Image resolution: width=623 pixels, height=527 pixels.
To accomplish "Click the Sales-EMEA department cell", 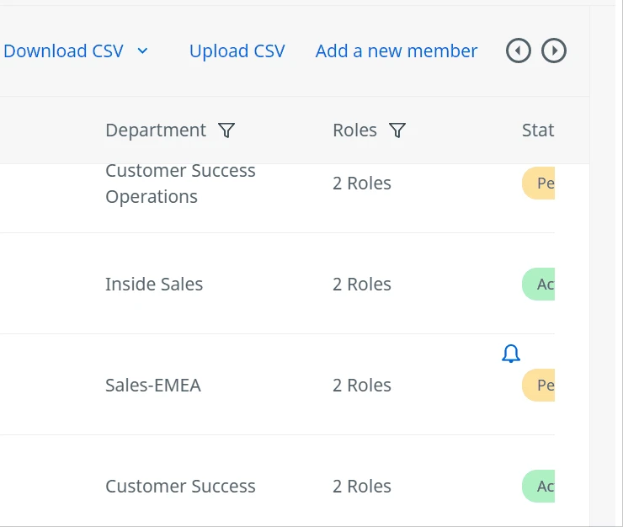I will [153, 385].
